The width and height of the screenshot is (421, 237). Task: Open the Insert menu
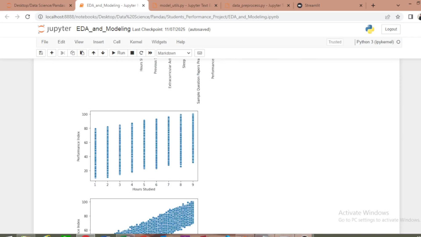coord(98,42)
